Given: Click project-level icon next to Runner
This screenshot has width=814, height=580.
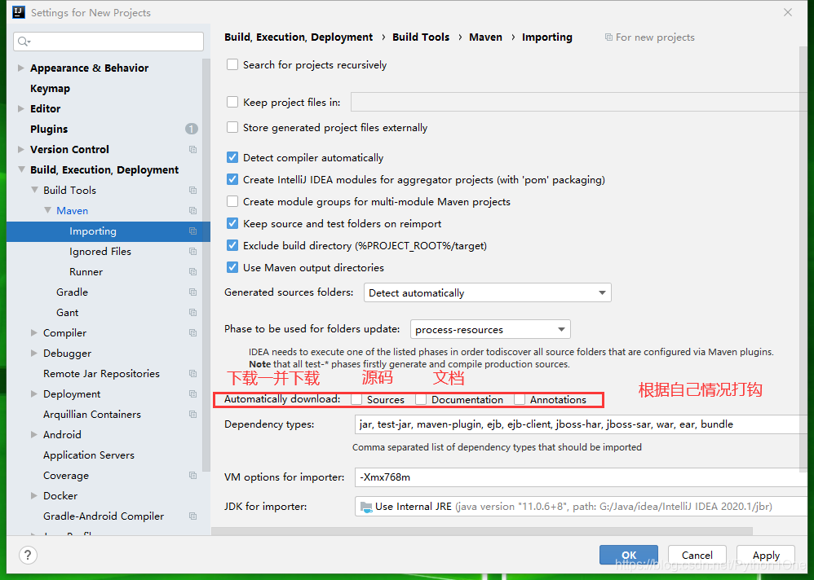Looking at the screenshot, I should point(193,271).
